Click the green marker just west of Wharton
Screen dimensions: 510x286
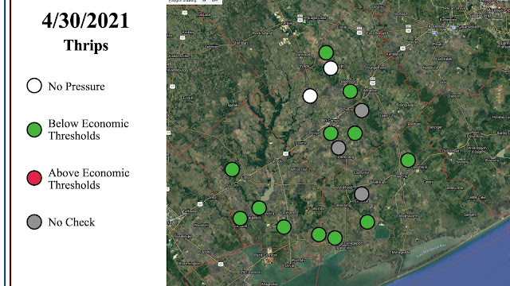point(351,91)
